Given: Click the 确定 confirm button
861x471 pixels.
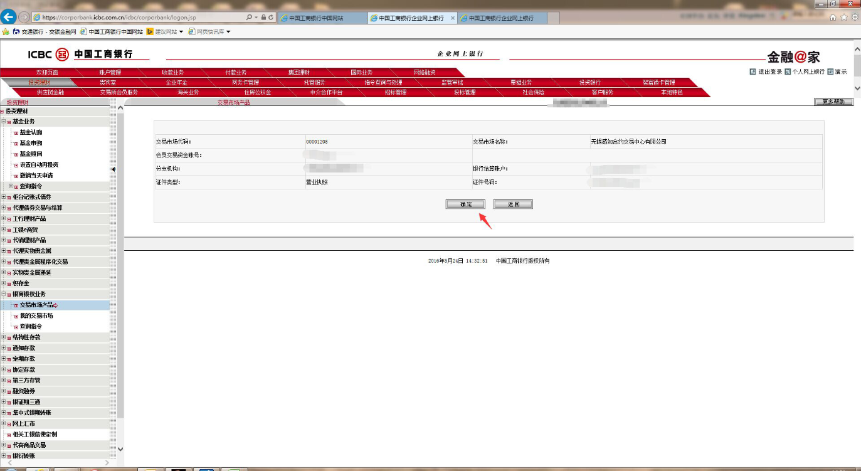Looking at the screenshot, I should point(465,204).
